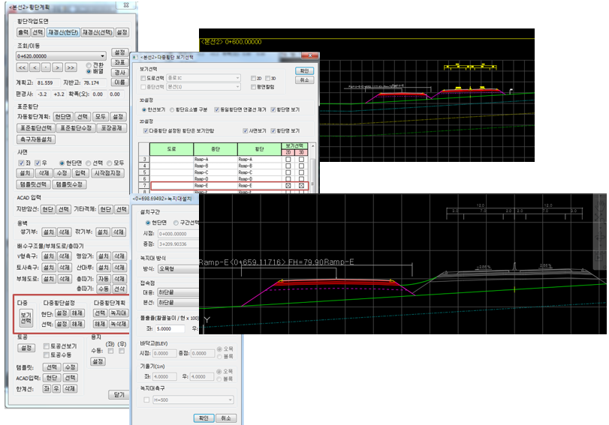The image size is (609, 425).
Task: Check the 도로선택 checkbox
Action: tap(143, 79)
